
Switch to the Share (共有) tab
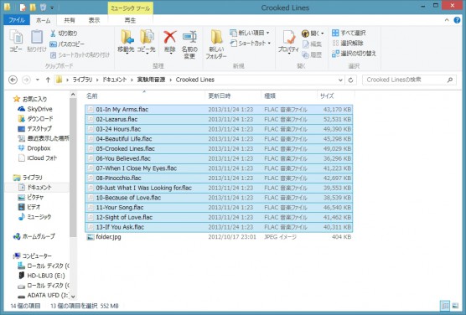point(70,20)
